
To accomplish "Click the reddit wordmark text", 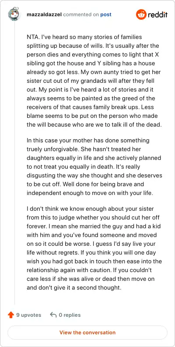I will (157, 14).
